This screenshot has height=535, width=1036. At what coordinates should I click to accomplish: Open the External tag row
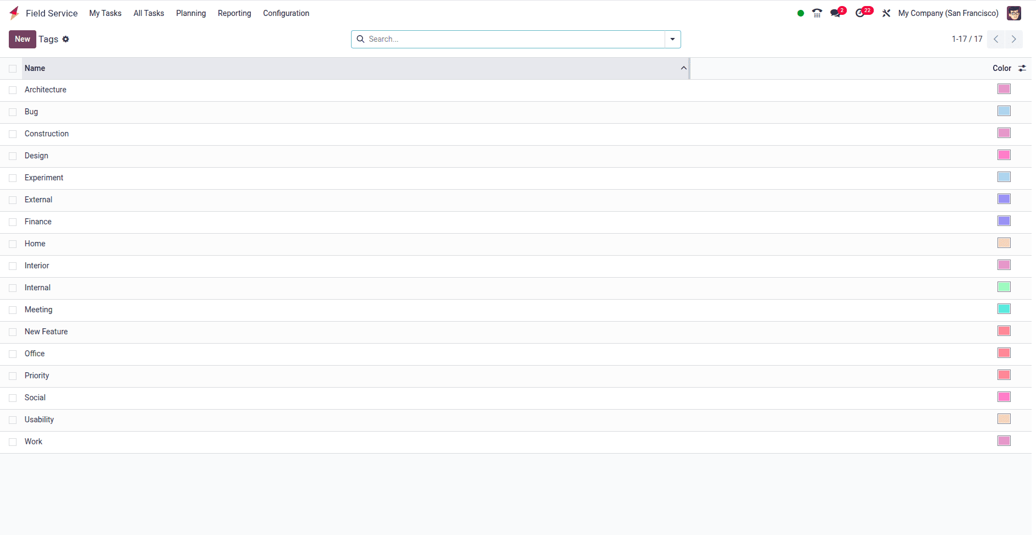pos(516,200)
